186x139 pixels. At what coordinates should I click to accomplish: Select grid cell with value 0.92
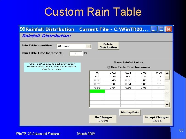click(97, 88)
